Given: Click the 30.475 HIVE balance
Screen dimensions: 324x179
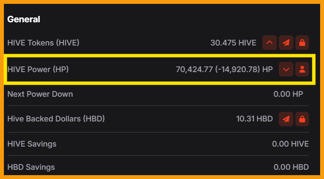Looking at the screenshot, I should tap(233, 43).
